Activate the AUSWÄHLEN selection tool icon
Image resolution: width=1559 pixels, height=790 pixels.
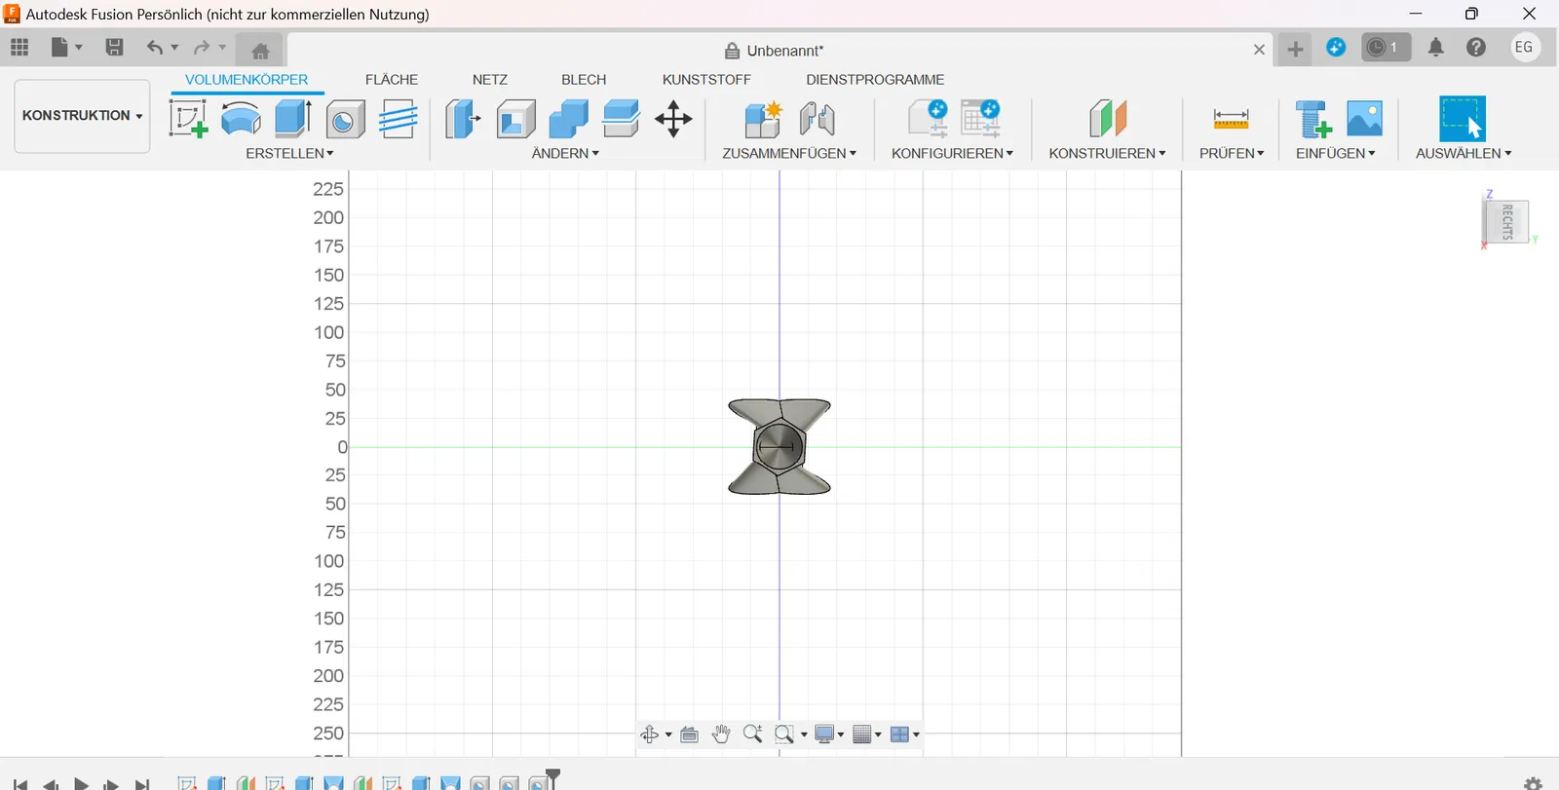coord(1463,119)
